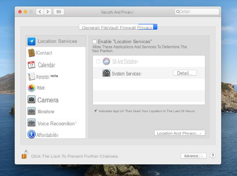Select the Location Services label in sidebar
The height and width of the screenshot is (176, 237).
(x=58, y=41)
